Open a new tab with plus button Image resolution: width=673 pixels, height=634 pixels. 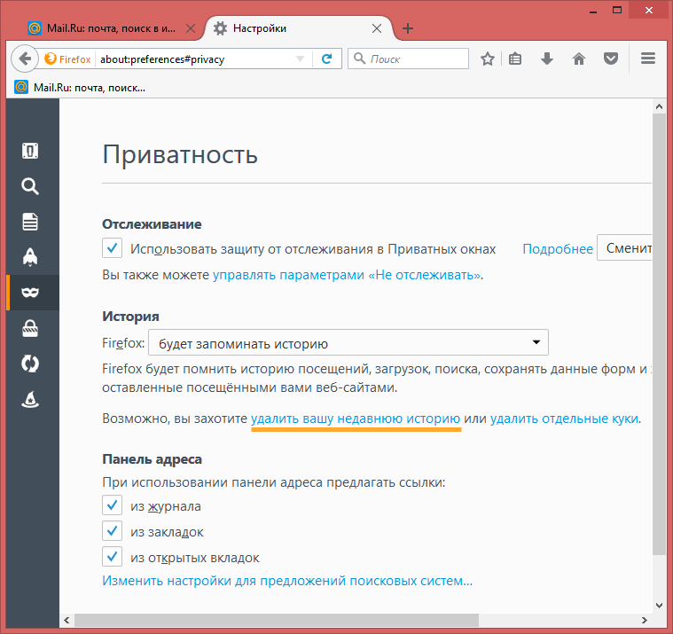click(408, 28)
